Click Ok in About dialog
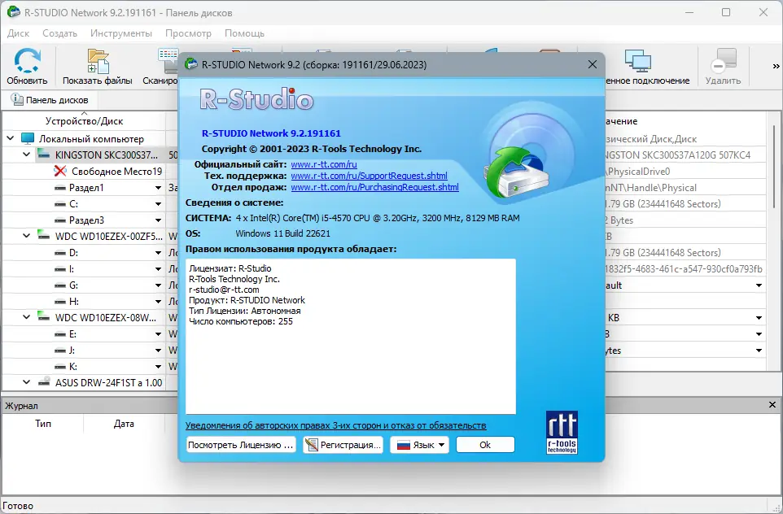This screenshot has width=783, height=514. pos(485,445)
